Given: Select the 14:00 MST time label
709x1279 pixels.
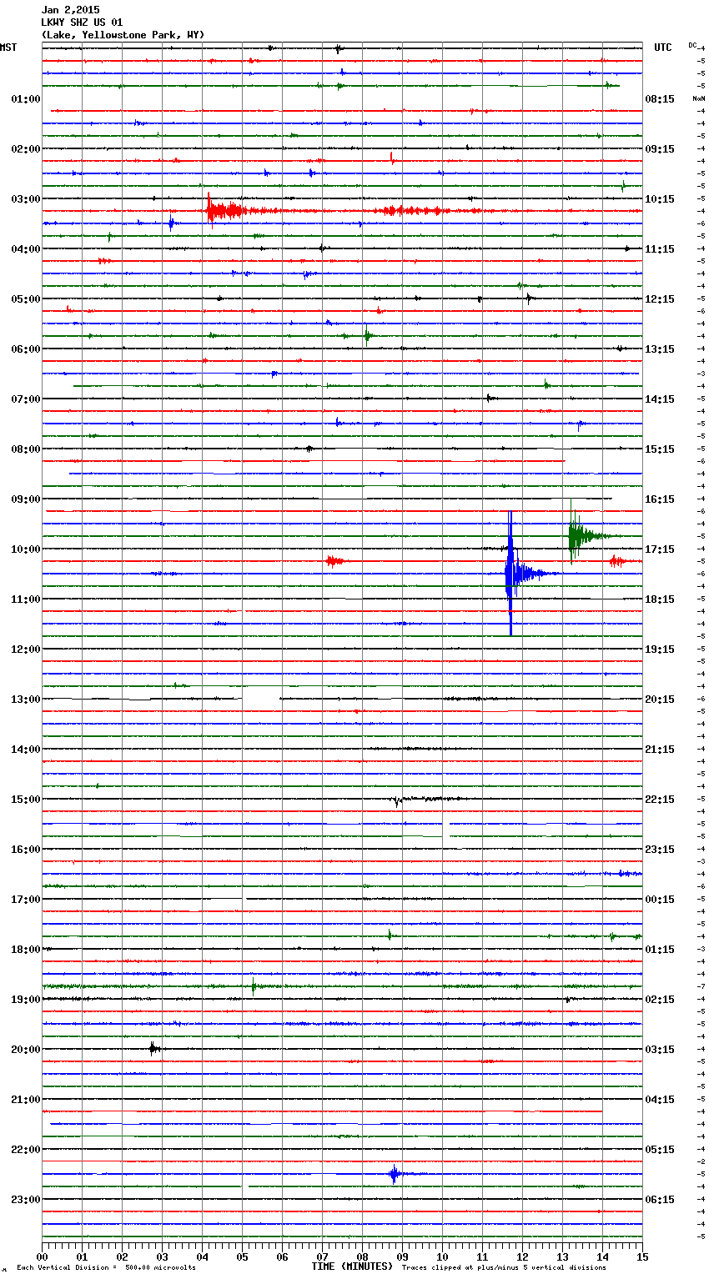Looking at the screenshot, I should click(x=26, y=750).
